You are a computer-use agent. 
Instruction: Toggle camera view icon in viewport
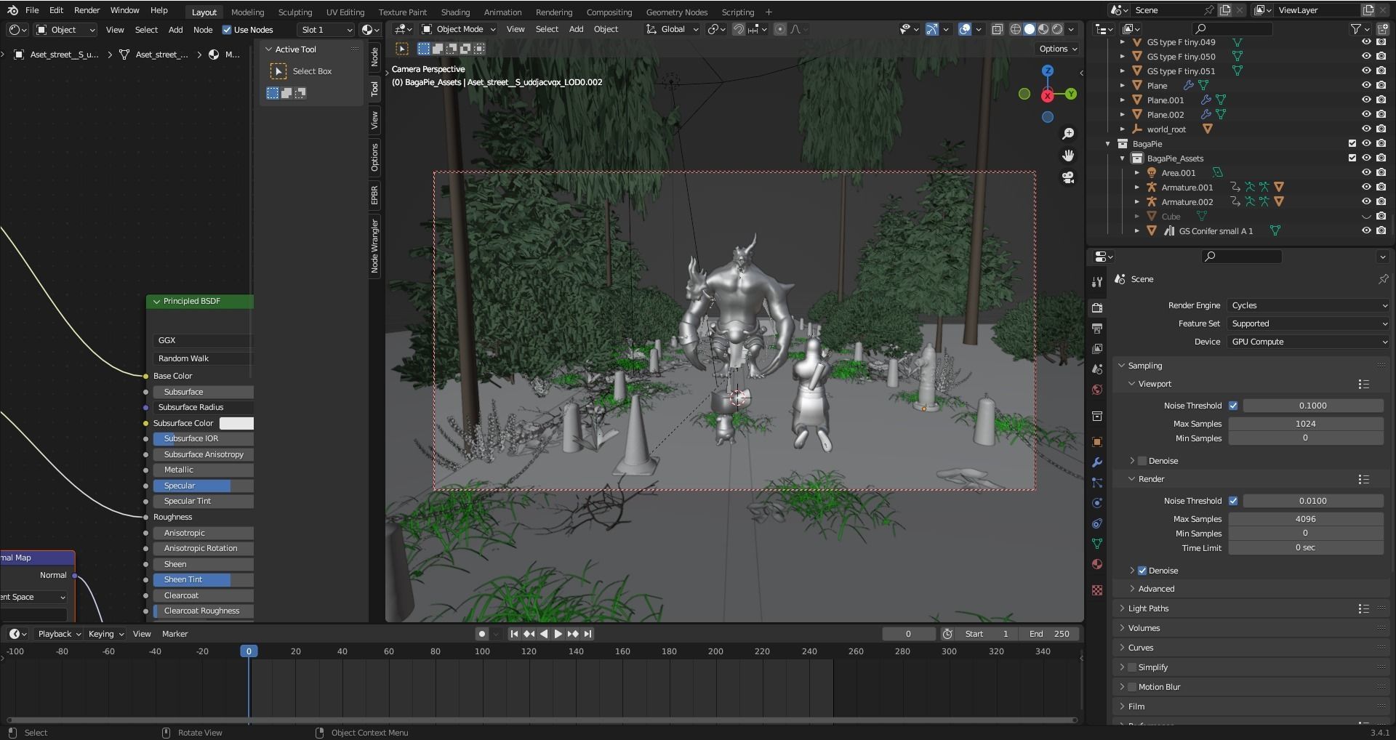1068,177
